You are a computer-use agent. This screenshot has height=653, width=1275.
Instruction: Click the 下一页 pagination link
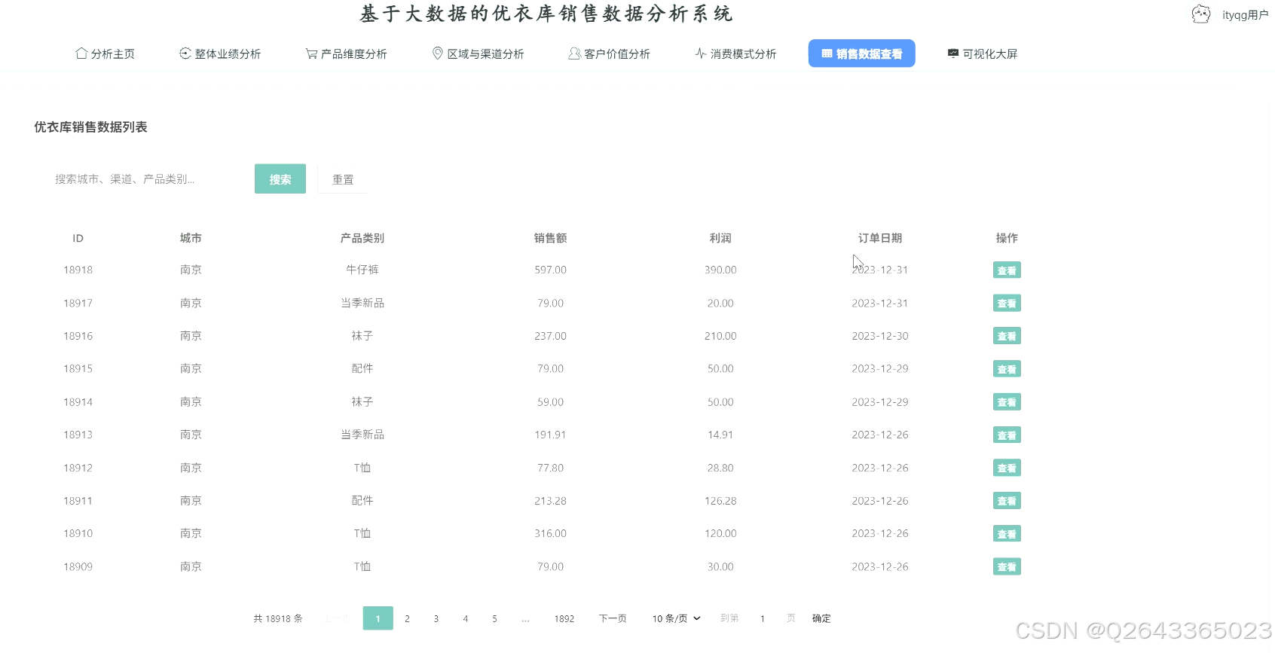pos(613,618)
